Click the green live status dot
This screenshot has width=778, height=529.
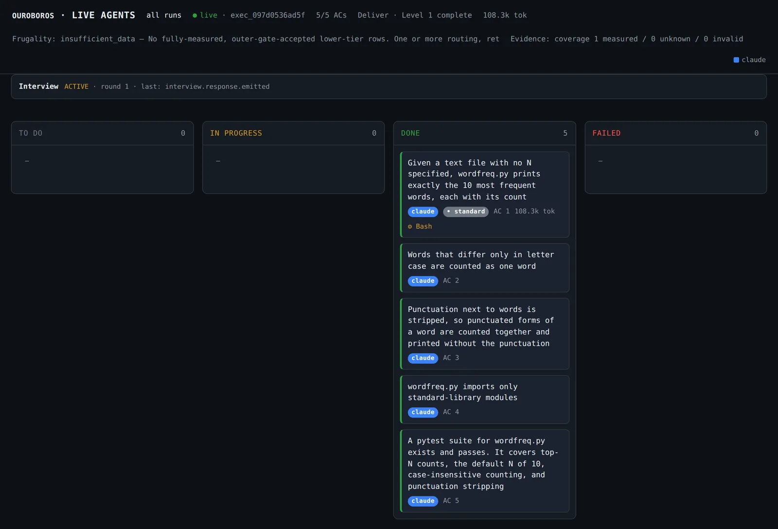195,16
